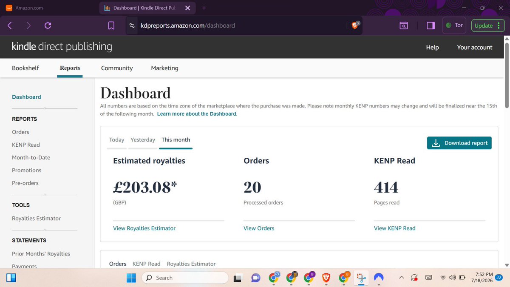Open the Wi-Fi network tray icon
Viewport: 510px width, 287px height.
point(443,278)
